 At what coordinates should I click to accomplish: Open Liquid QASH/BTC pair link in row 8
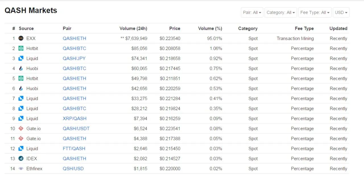point(75,108)
